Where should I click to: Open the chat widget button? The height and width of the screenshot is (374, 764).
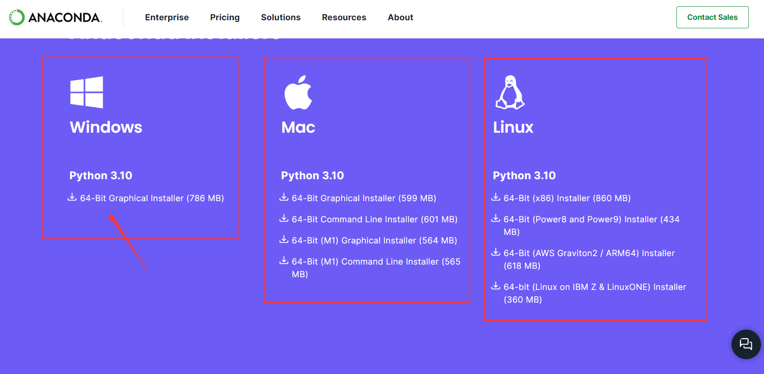746,344
